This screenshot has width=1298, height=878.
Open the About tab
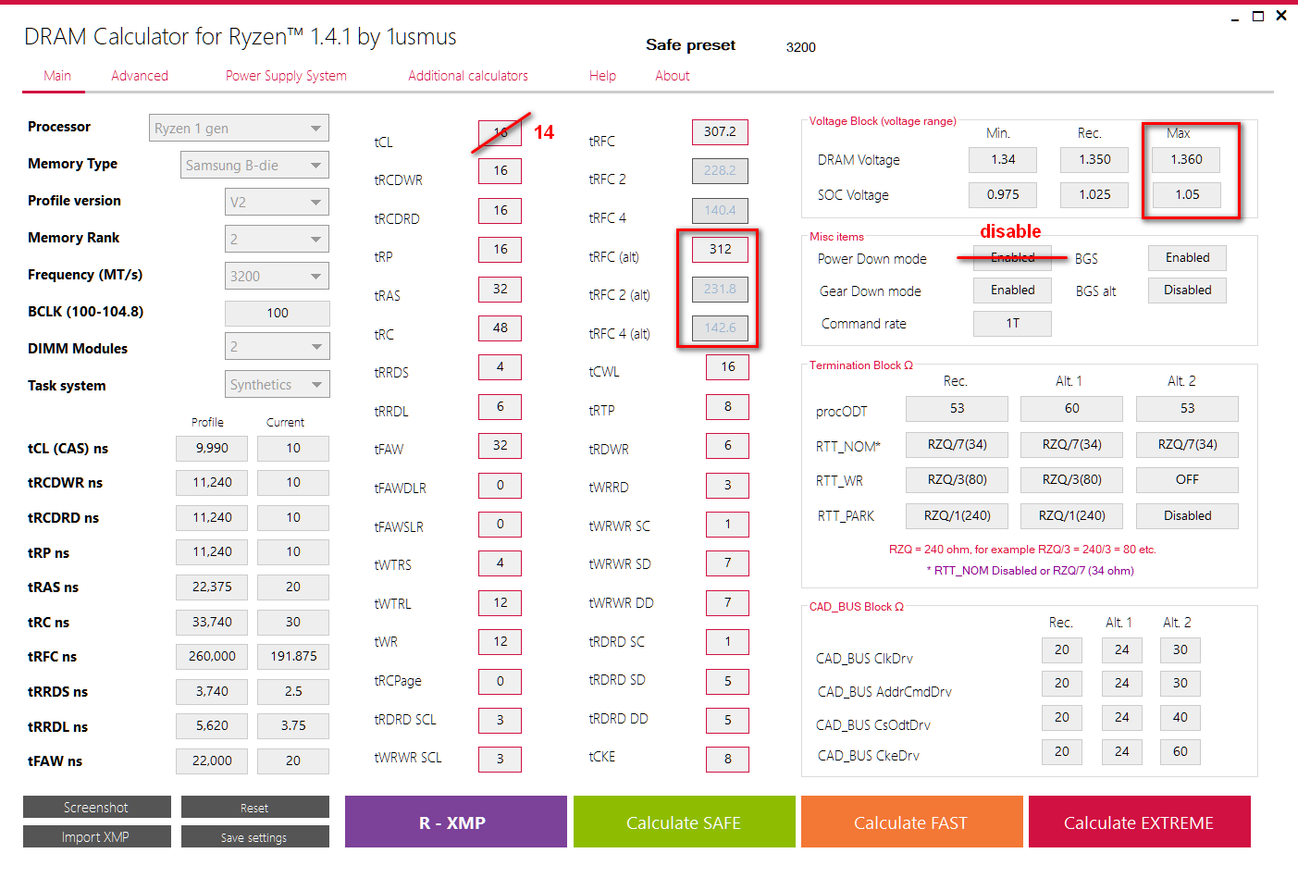tap(673, 76)
